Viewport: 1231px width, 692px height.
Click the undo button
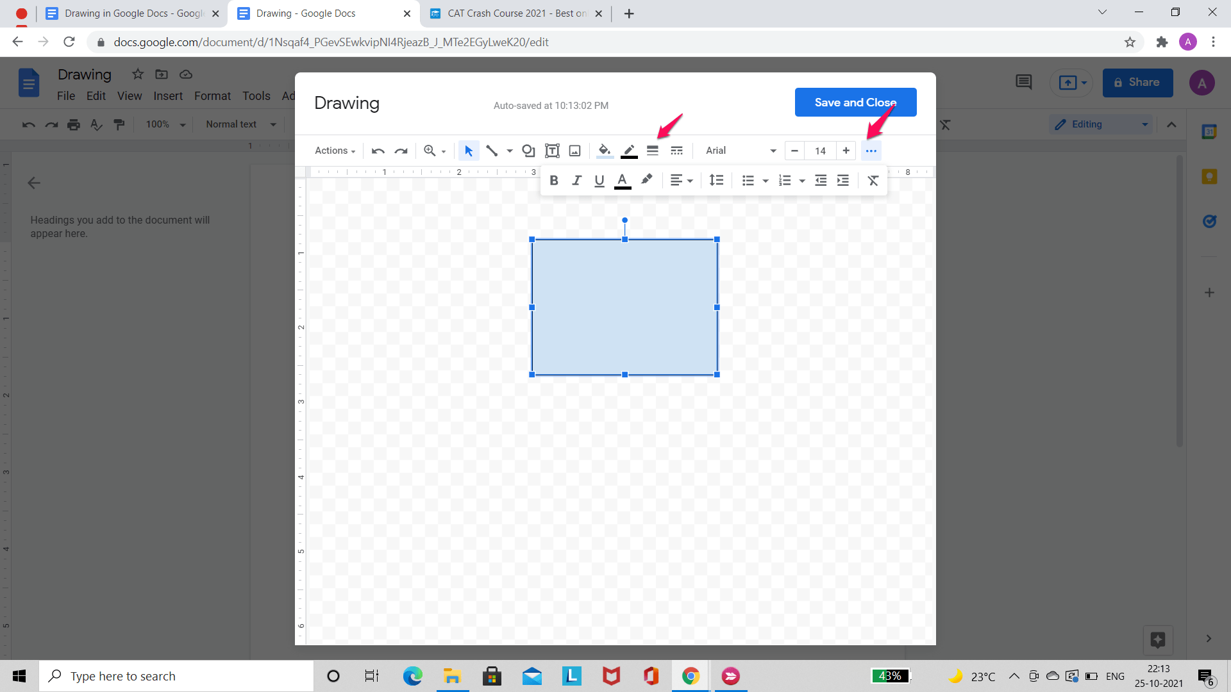pos(379,151)
